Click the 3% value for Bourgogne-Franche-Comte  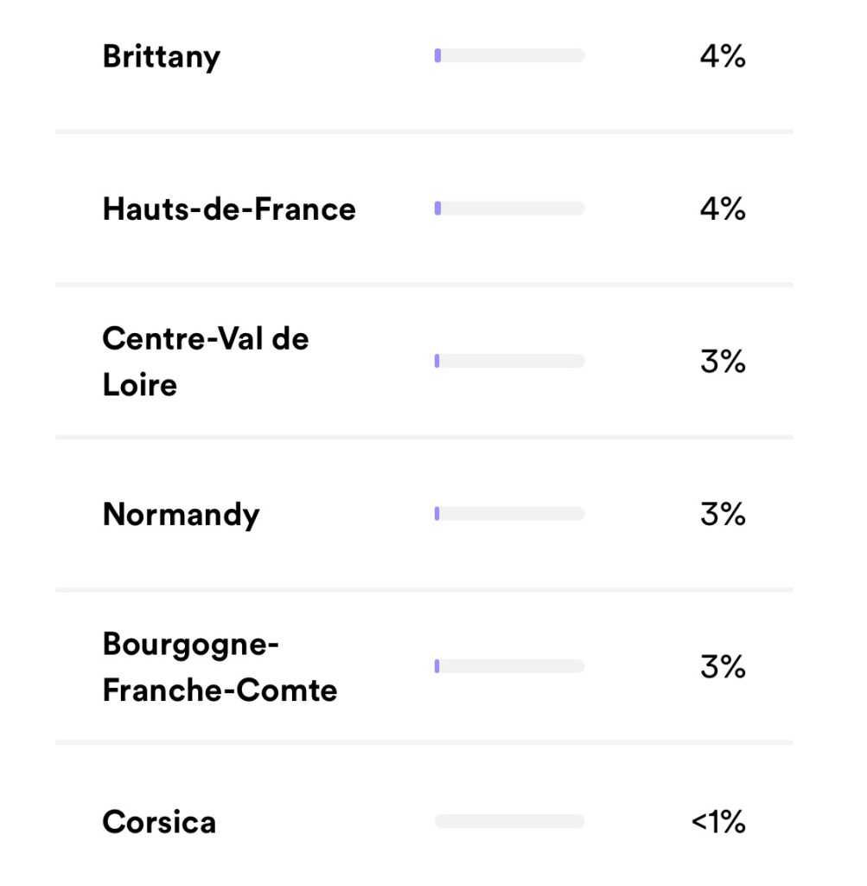[723, 667]
